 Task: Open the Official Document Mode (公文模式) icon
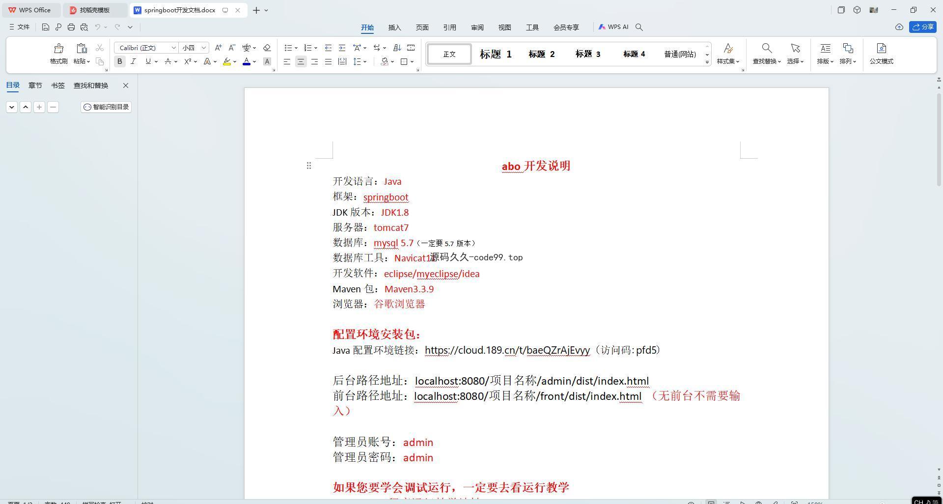881,48
